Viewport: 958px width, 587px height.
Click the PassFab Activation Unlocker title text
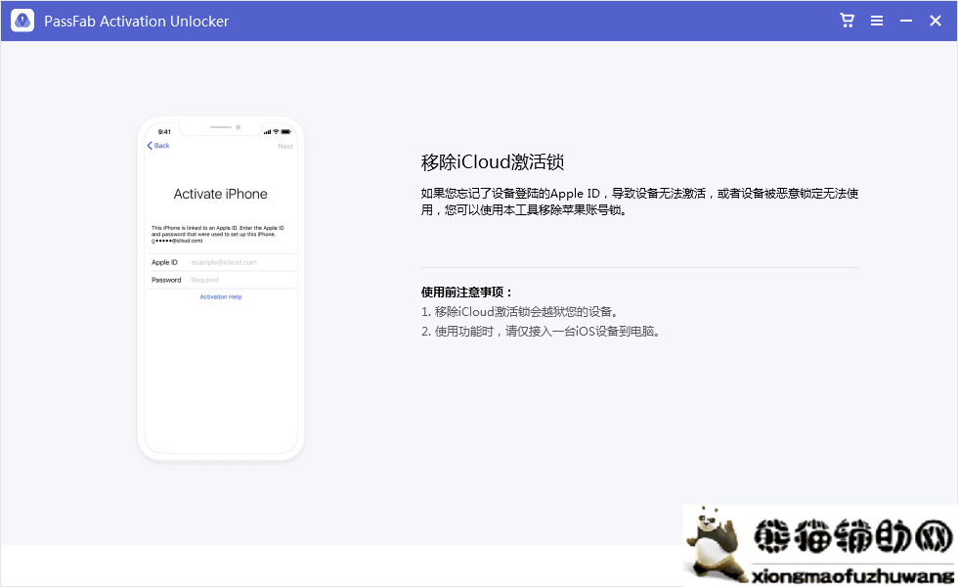pyautogui.click(x=136, y=20)
